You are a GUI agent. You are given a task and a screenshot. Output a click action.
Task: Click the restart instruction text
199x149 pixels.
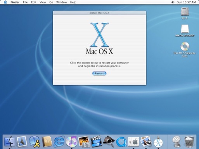pos(99,64)
